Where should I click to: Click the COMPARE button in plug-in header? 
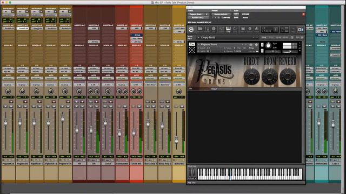point(225,18)
